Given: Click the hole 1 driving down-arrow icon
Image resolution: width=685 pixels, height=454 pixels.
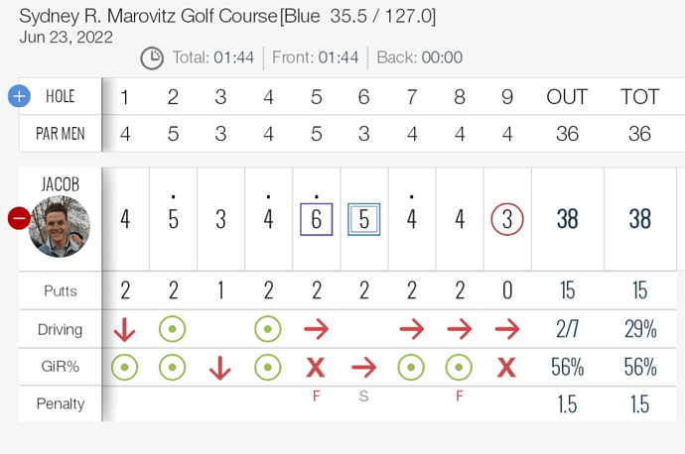Looking at the screenshot, I should click(125, 329).
